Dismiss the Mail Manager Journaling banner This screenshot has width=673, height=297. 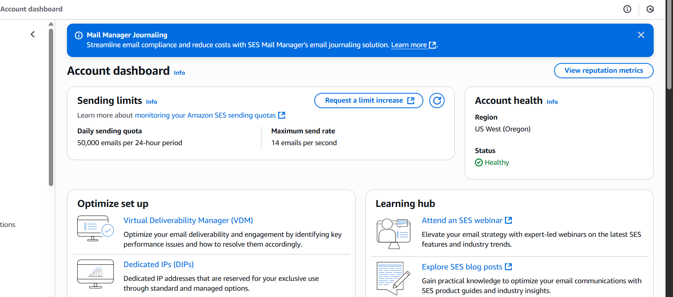point(641,35)
